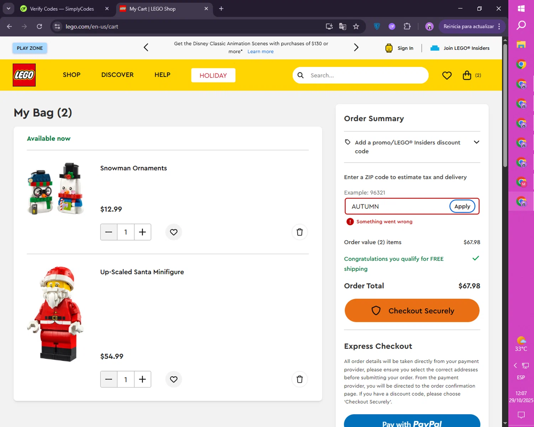Click the Sign In minifigure head icon

pos(389,48)
